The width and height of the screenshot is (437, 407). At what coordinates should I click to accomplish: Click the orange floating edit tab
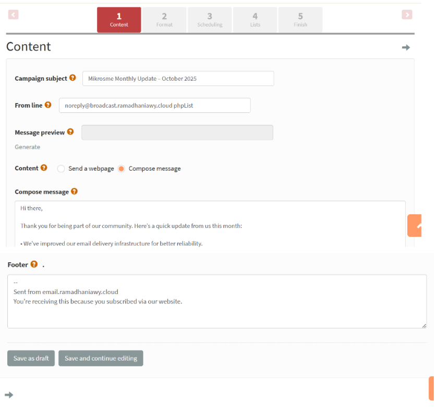click(415, 226)
